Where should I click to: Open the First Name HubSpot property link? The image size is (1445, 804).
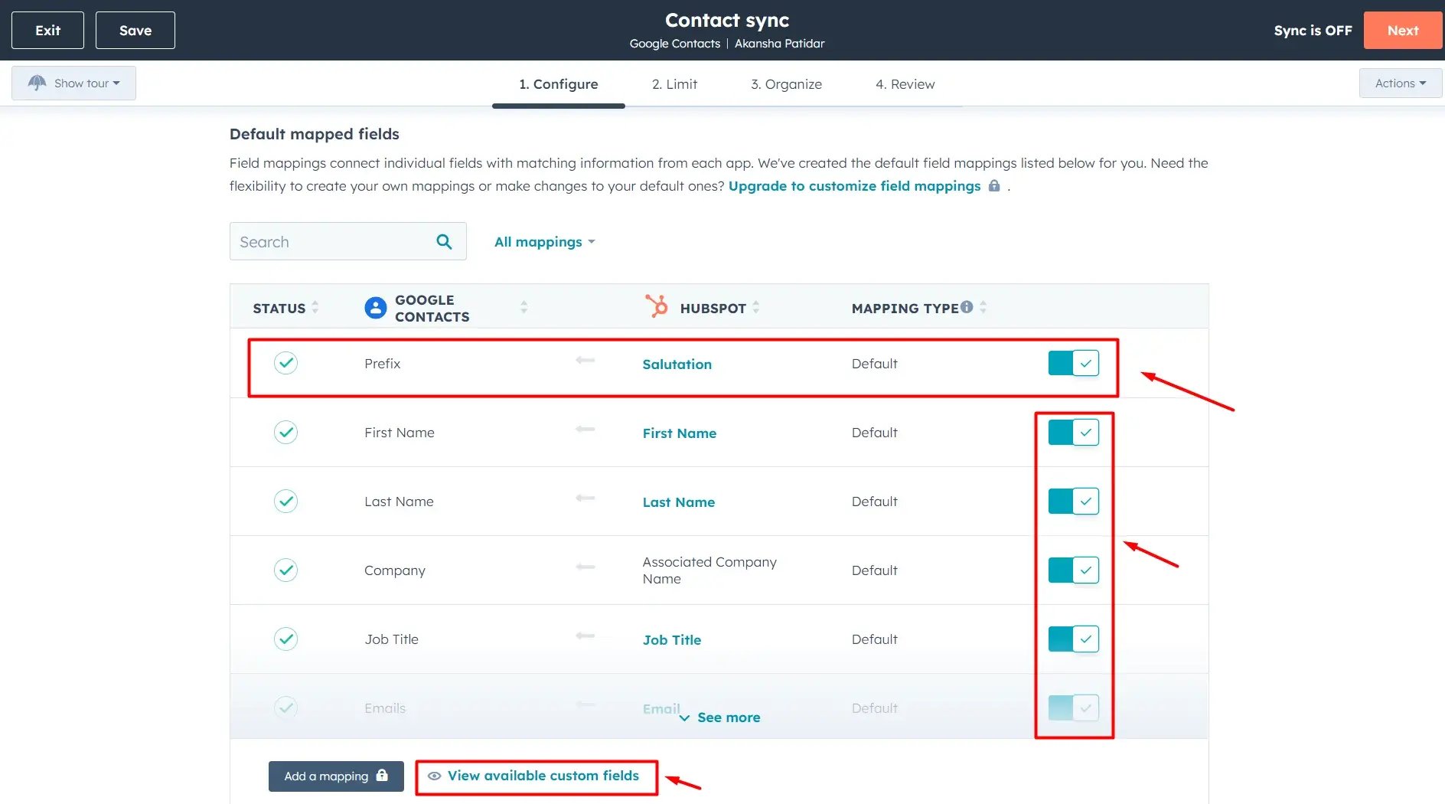(679, 433)
